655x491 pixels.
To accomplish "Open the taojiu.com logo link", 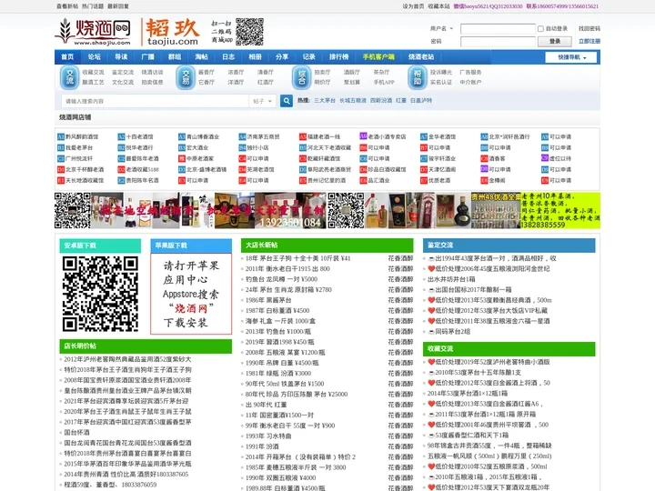I will click(x=172, y=32).
